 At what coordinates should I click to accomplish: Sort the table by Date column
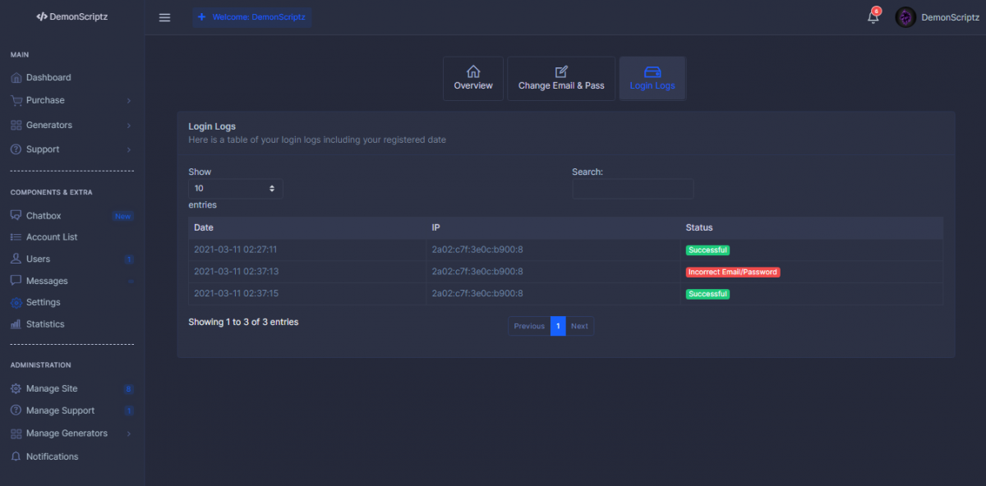(x=204, y=227)
